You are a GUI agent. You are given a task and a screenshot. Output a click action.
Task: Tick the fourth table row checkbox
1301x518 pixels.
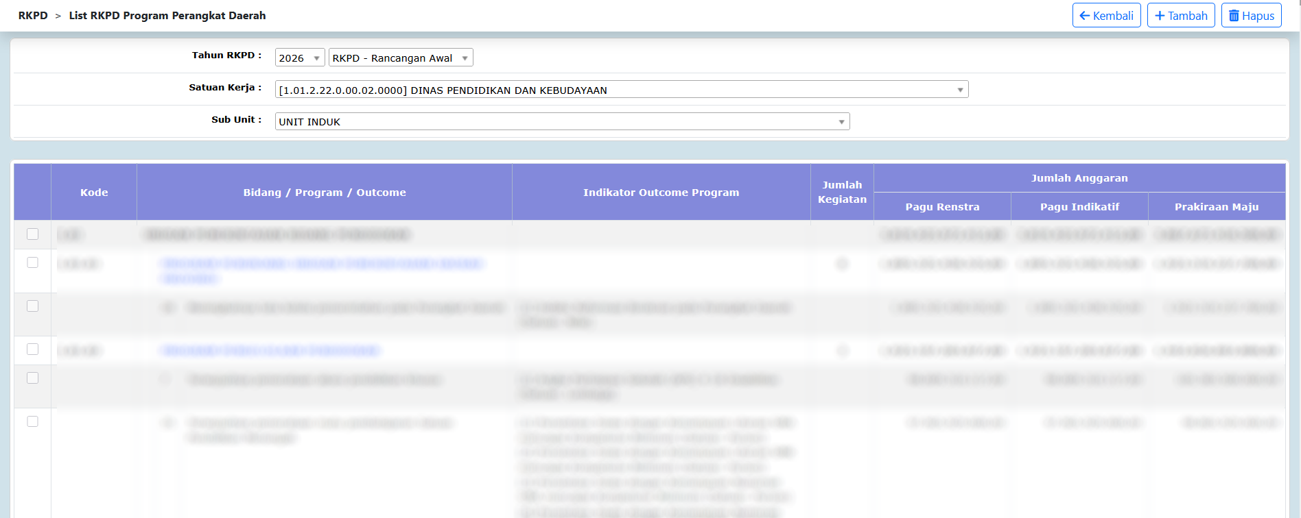point(32,349)
